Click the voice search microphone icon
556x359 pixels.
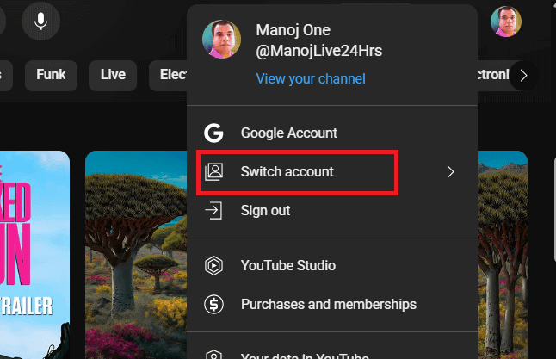tap(40, 21)
